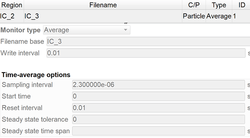Sort by the Filename column header

coord(103,5)
